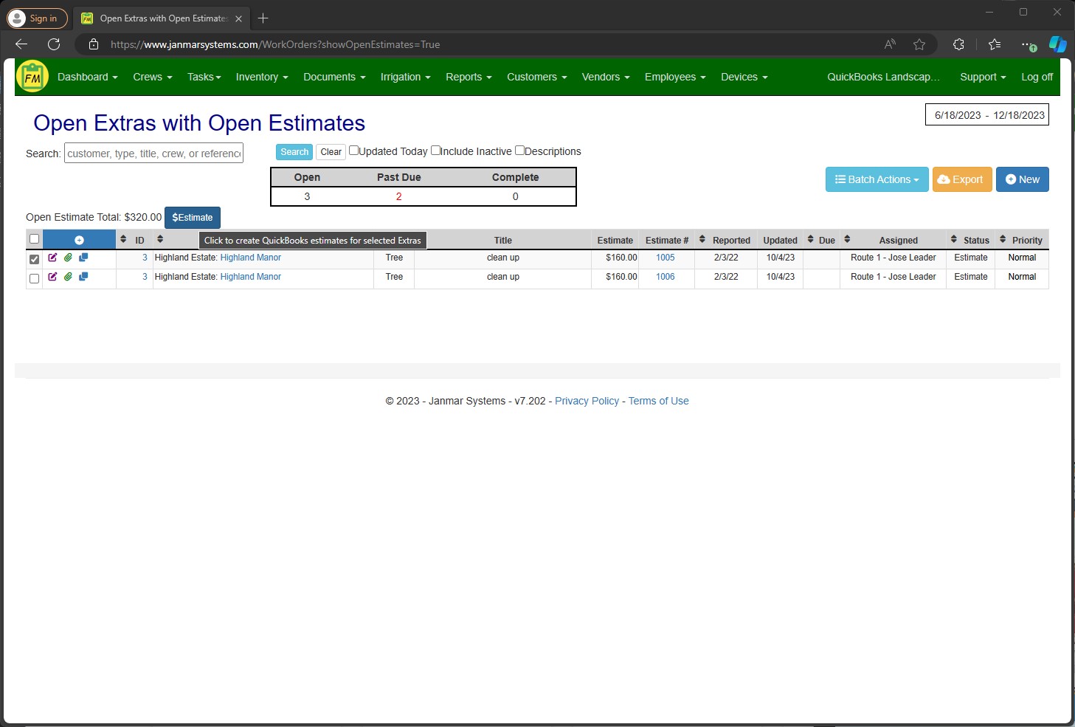The height and width of the screenshot is (727, 1075).
Task: Open the Dashboard dropdown menu
Action: click(87, 77)
